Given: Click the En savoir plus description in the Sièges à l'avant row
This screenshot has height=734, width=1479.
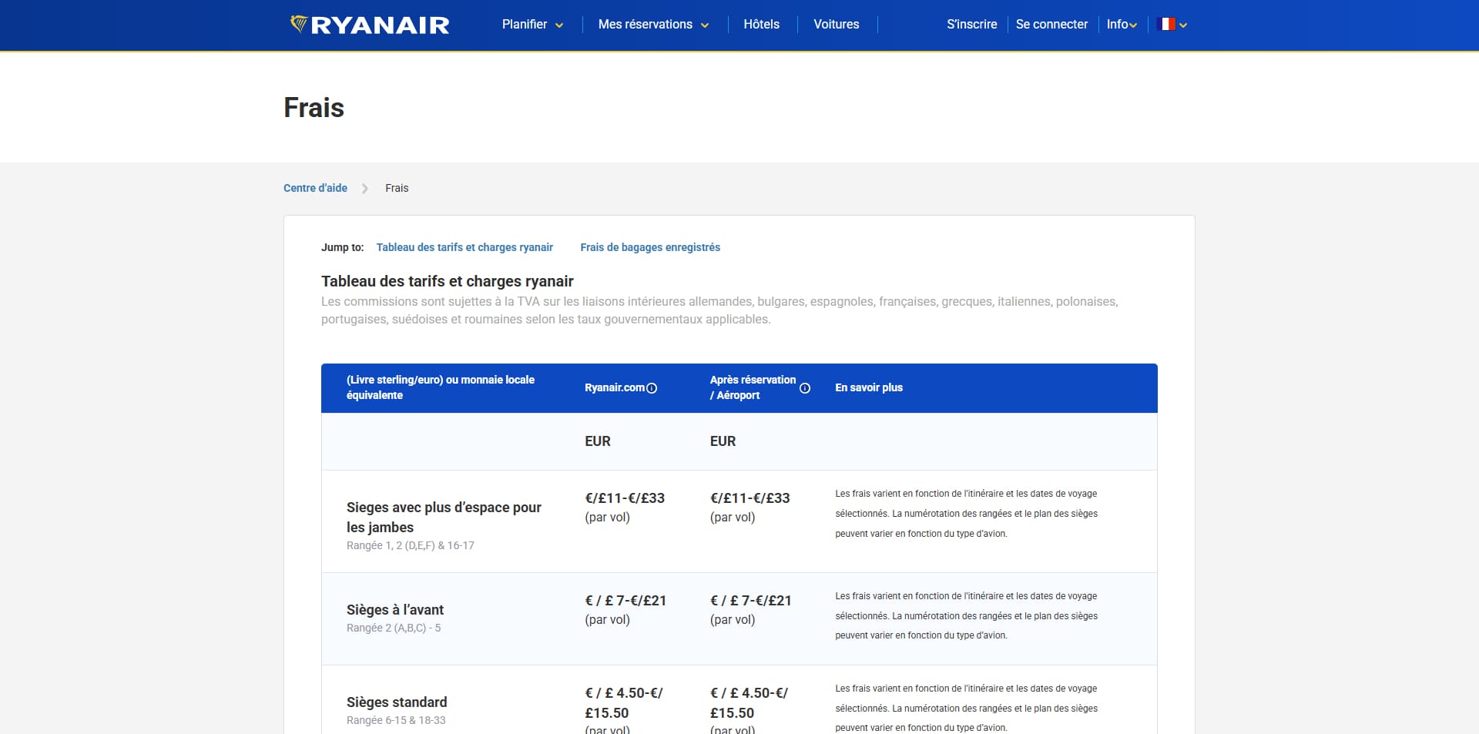Looking at the screenshot, I should coord(966,615).
